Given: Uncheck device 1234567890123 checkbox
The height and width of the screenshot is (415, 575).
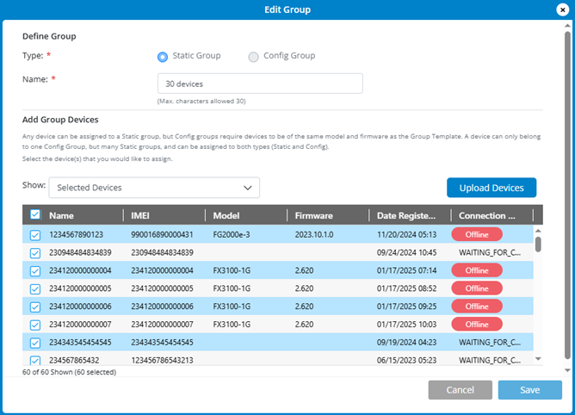Looking at the screenshot, I should 34,234.
